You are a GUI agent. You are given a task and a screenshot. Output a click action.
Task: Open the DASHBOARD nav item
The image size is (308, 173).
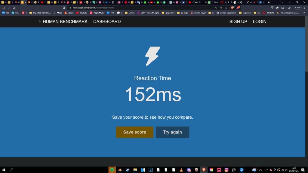click(107, 22)
